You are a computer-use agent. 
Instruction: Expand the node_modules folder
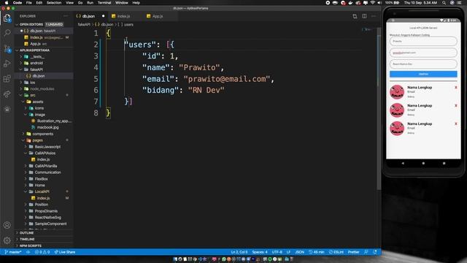(x=42, y=89)
